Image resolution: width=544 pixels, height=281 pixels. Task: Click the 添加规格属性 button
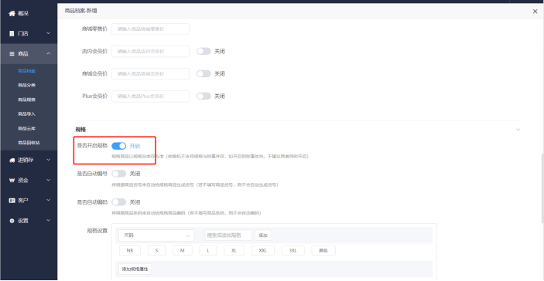(x=135, y=269)
